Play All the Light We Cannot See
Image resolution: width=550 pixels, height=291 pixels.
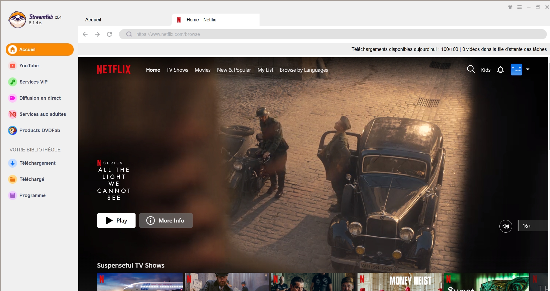[116, 220]
